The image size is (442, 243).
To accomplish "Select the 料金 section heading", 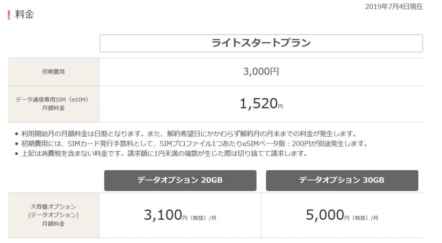I will click(24, 15).
